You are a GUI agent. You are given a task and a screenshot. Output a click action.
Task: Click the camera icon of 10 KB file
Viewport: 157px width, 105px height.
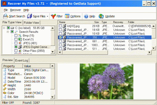pyautogui.click(x=64, y=34)
